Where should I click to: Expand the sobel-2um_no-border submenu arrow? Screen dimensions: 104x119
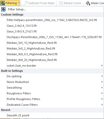[102, 66]
